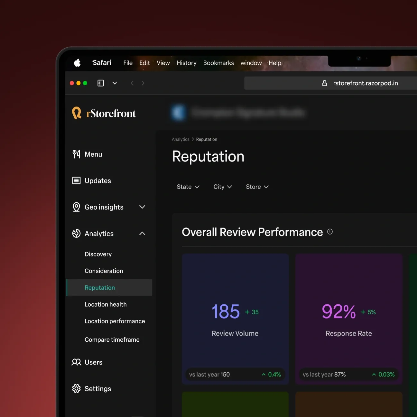417x417 pixels.
Task: Open the Store filter dropdown
Action: pos(257,187)
